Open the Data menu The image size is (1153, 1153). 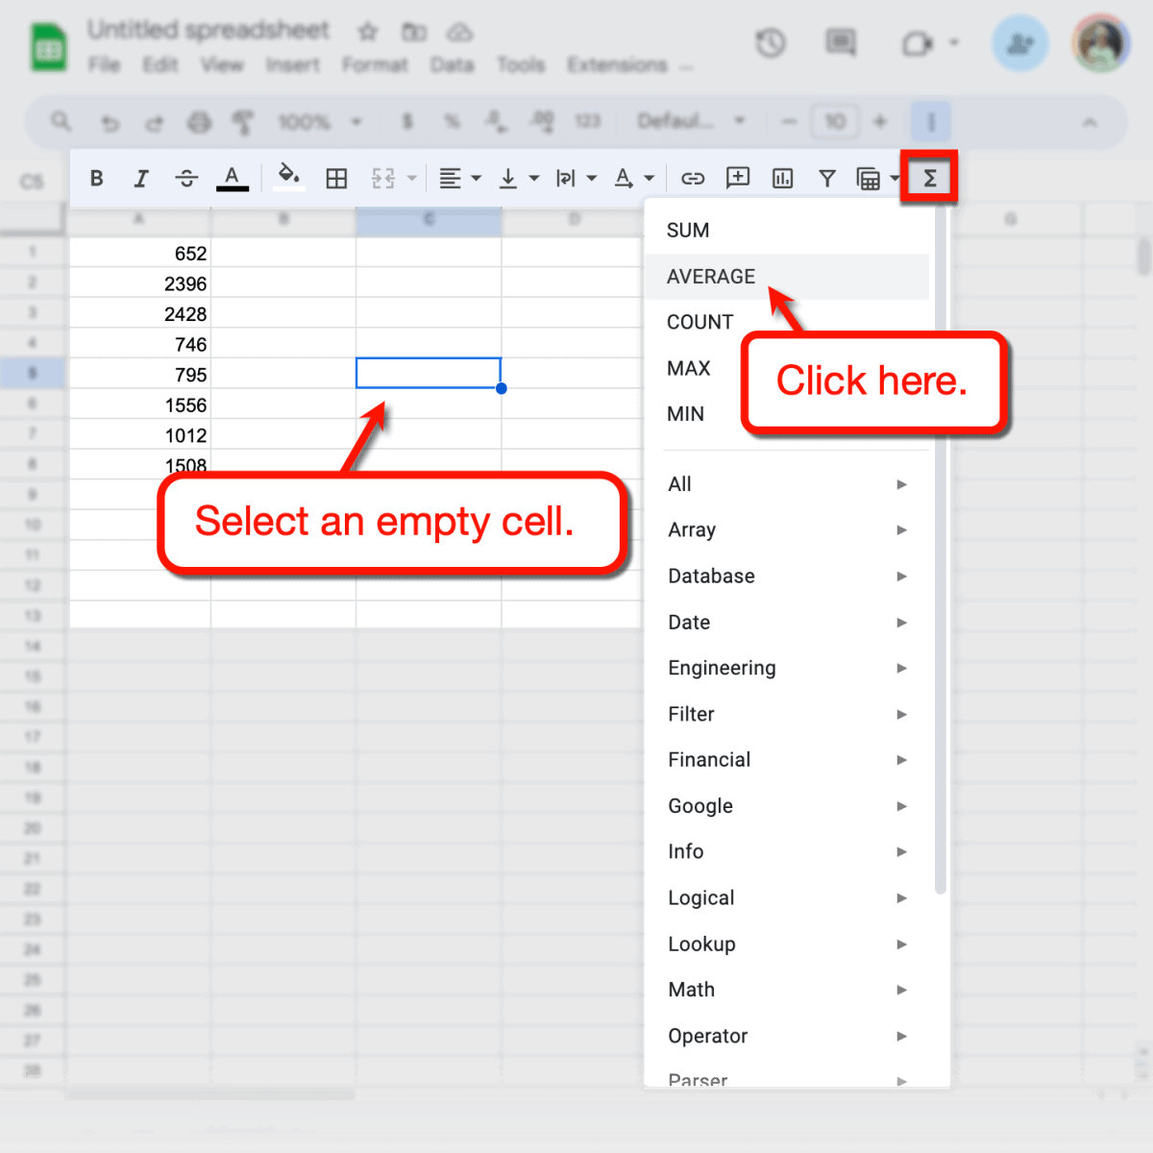pos(452,64)
